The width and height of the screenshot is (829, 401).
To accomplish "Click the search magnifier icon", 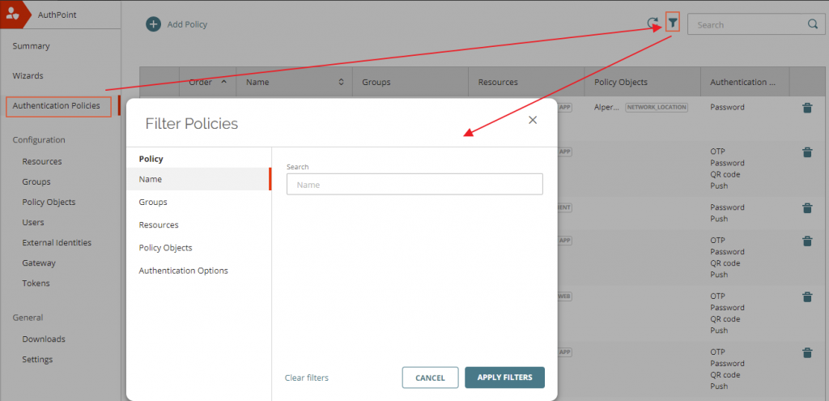I will tap(812, 24).
